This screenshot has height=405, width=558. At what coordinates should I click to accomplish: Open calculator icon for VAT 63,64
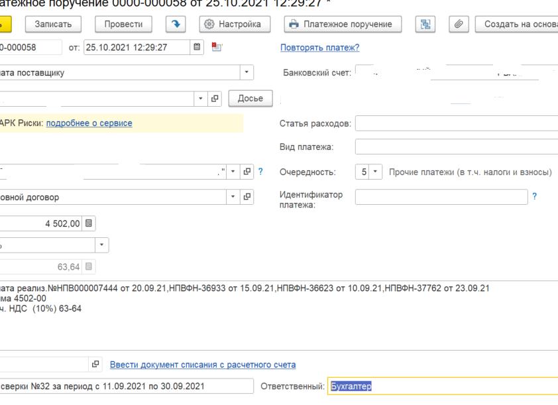89,266
